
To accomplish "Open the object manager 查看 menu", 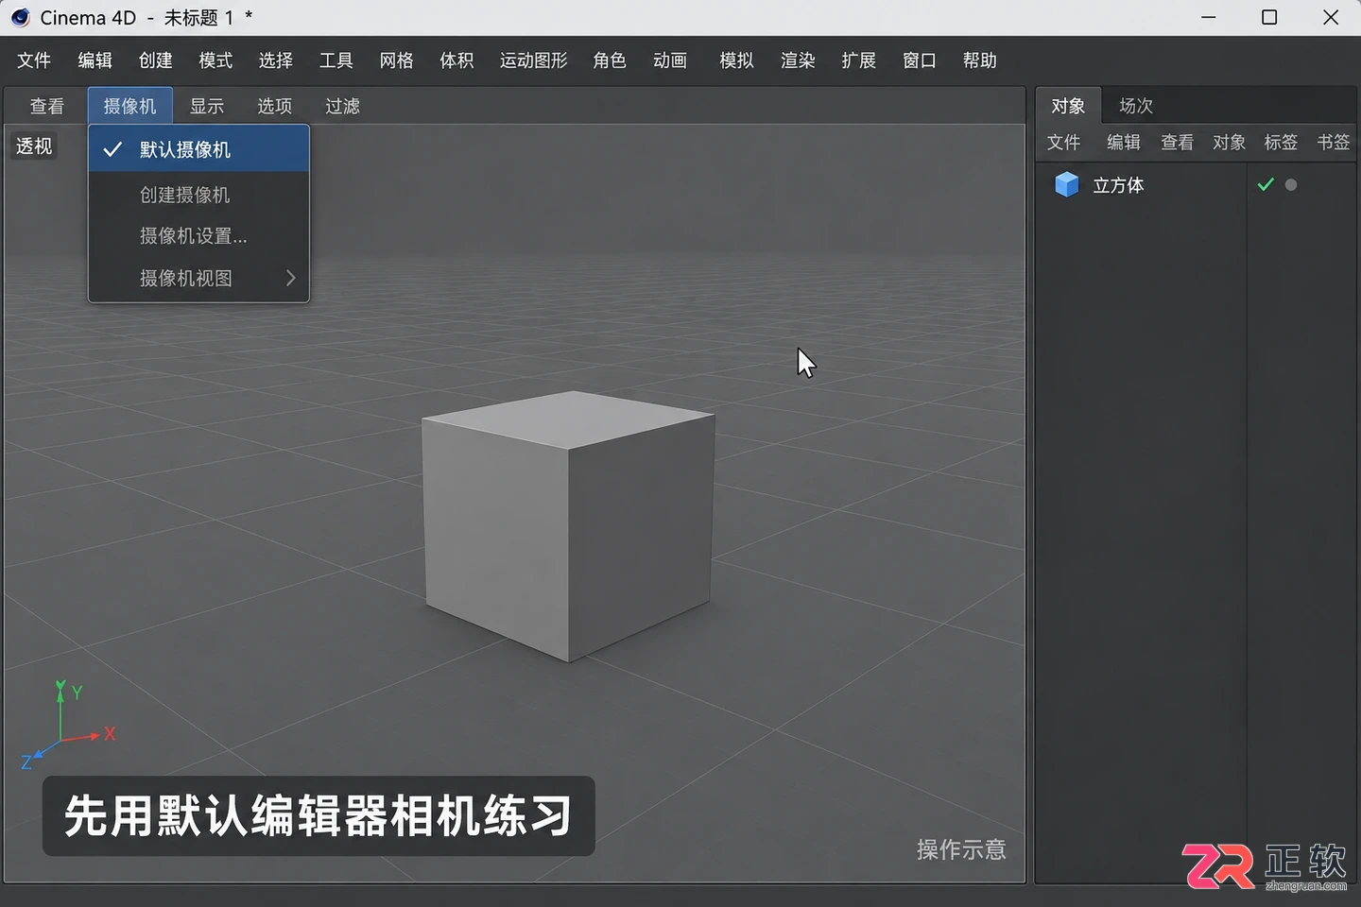I will tap(1178, 143).
